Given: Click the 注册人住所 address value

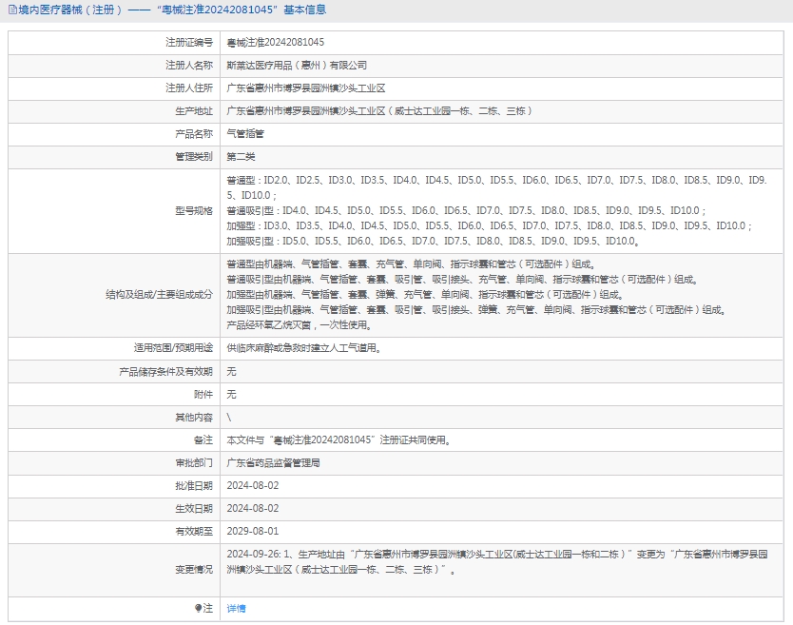Looking at the screenshot, I should pos(305,88).
